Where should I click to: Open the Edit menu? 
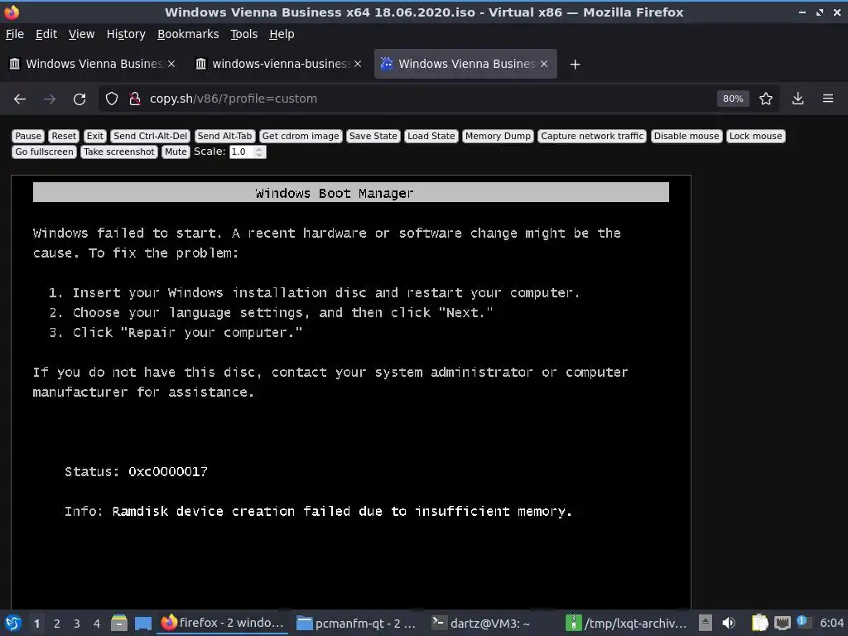pyautogui.click(x=46, y=34)
